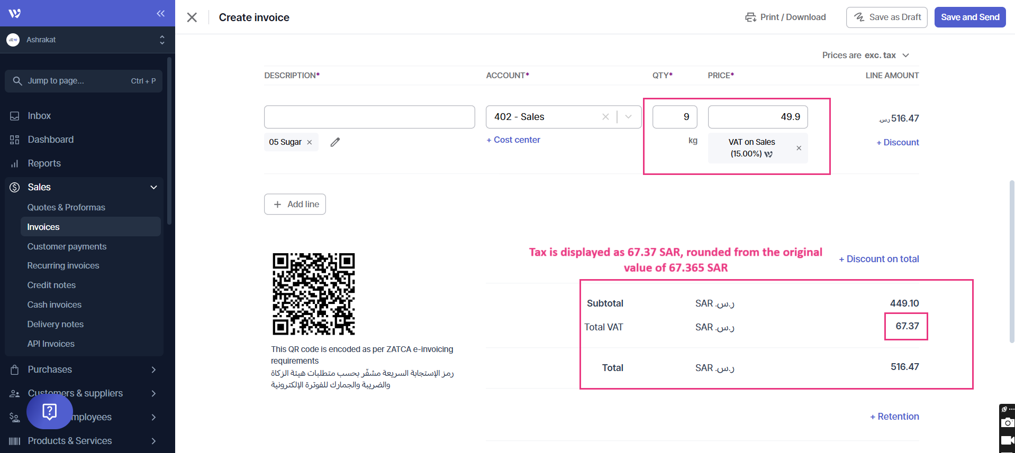Go to the Dashboard page
The height and width of the screenshot is (453, 1015).
51,140
